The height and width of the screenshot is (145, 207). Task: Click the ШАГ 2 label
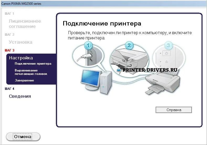coord(9,34)
